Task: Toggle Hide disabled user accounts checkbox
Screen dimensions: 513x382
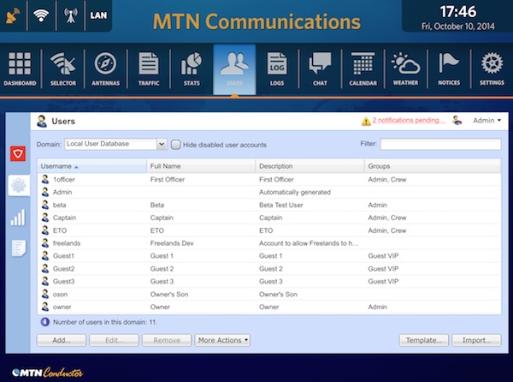Action: click(175, 145)
